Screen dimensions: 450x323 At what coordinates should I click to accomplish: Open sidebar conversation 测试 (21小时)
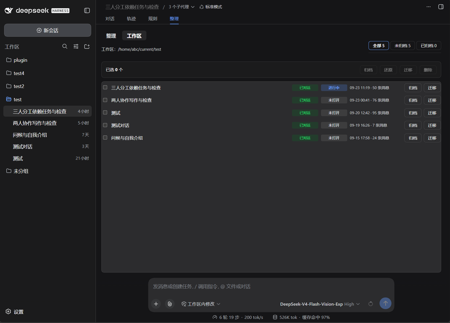pyautogui.click(x=48, y=158)
